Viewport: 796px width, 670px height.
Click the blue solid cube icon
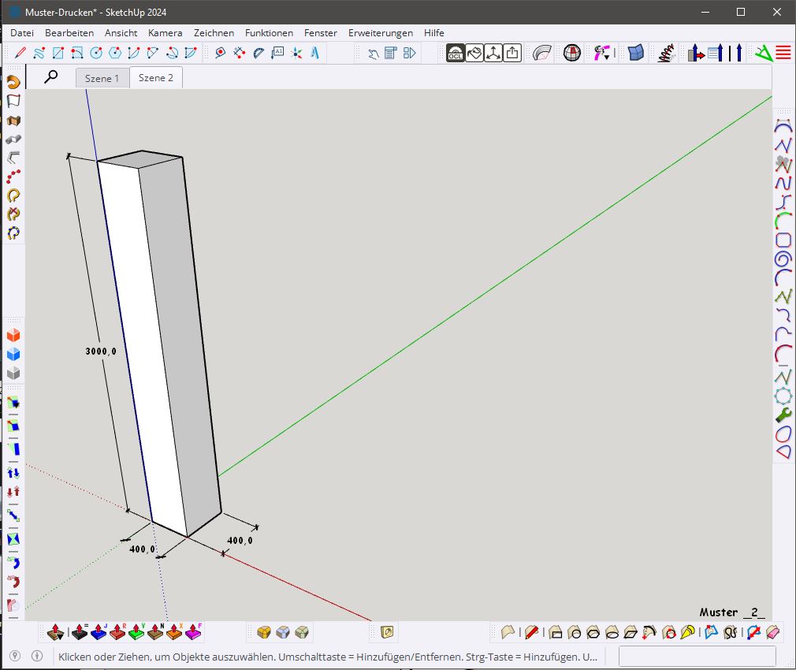point(13,354)
